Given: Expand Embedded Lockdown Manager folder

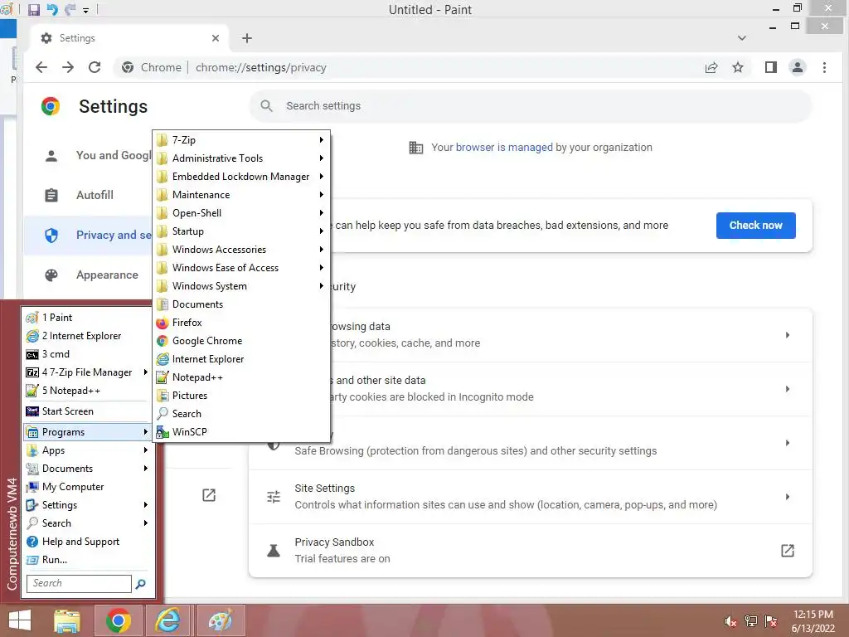Looking at the screenshot, I should point(241,177).
